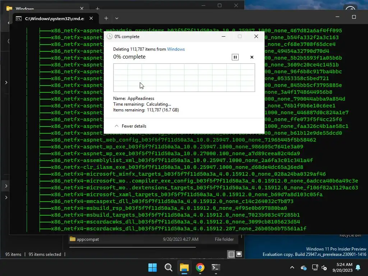Add new tab in File Explorer
This screenshot has height=276, width=368.
pyautogui.click(x=97, y=9)
